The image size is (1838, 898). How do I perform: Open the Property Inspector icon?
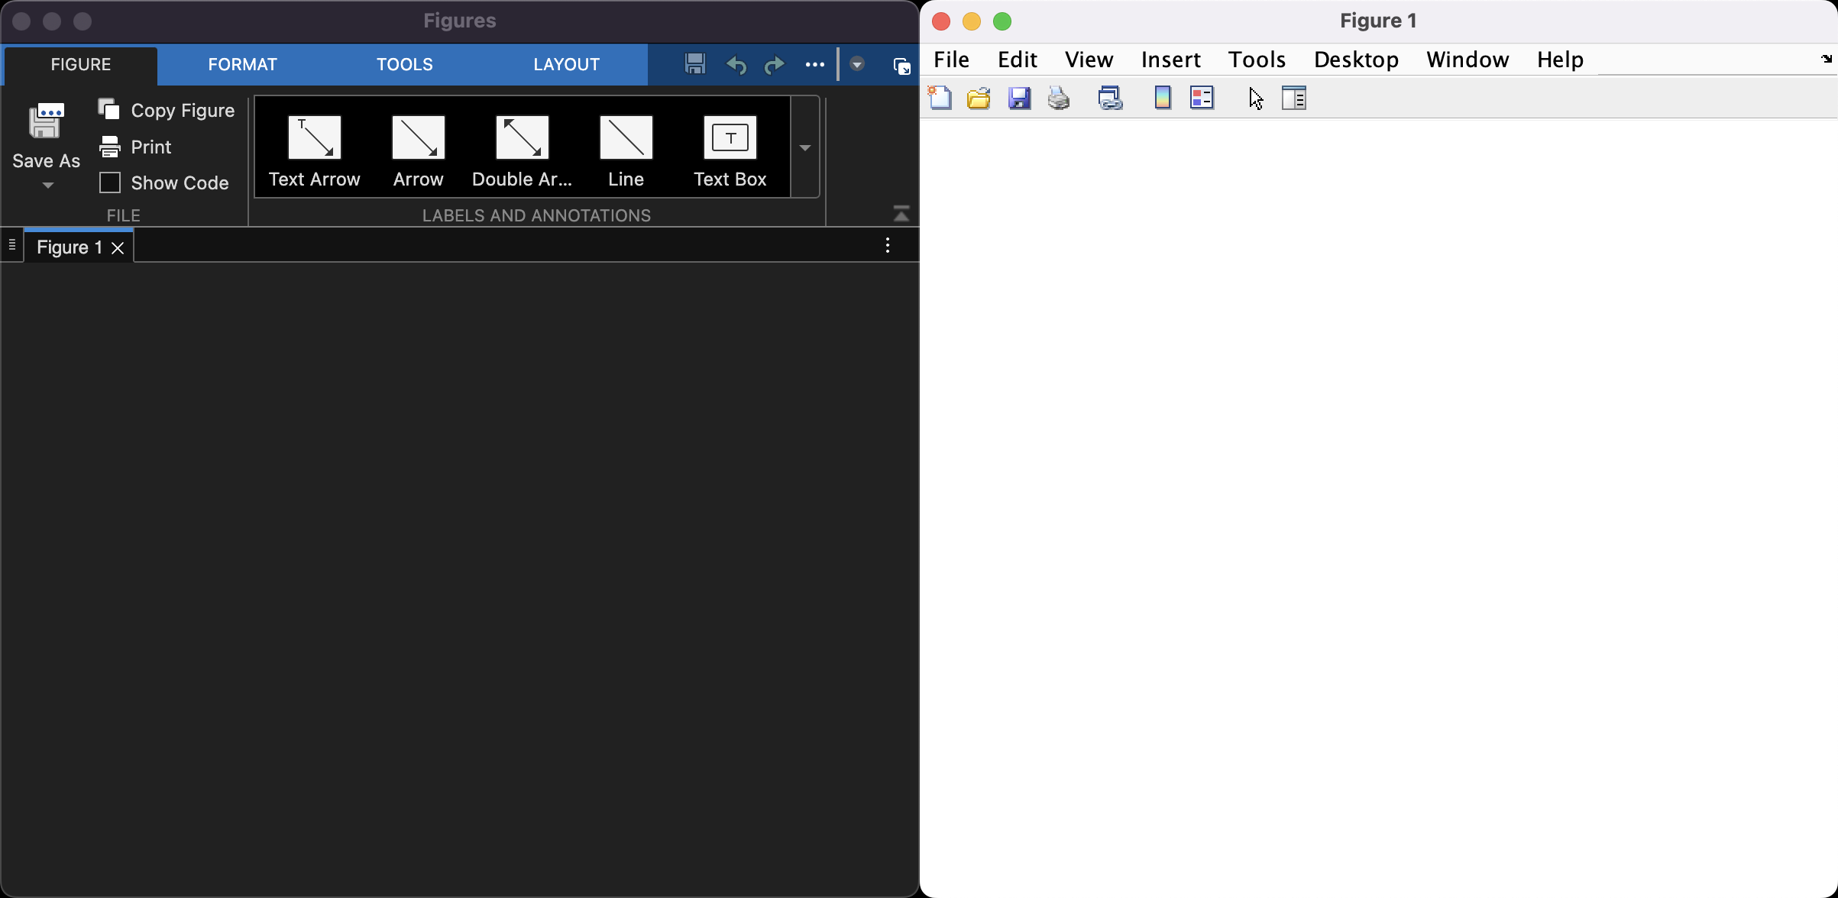pos(1293,98)
